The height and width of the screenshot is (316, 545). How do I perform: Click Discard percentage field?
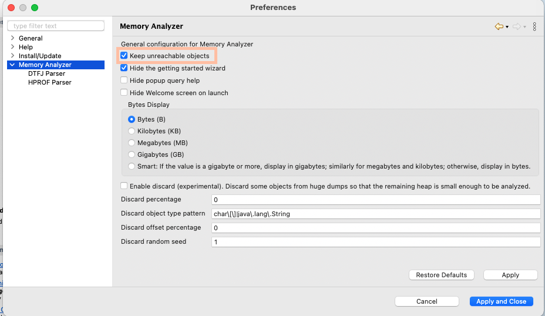pos(376,200)
